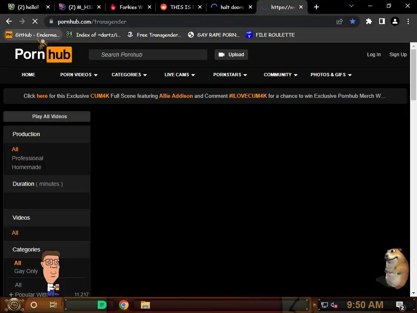Select 'All' under Production filter

[x=15, y=149]
